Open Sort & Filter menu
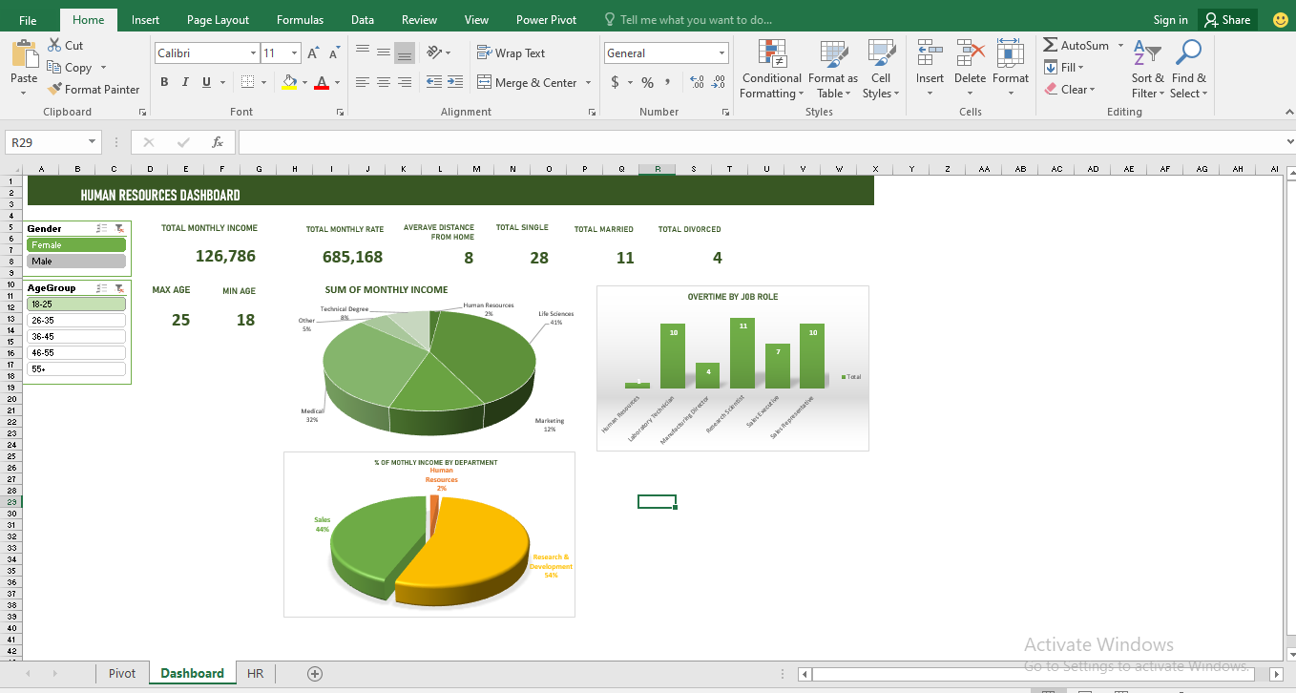 pyautogui.click(x=1147, y=69)
